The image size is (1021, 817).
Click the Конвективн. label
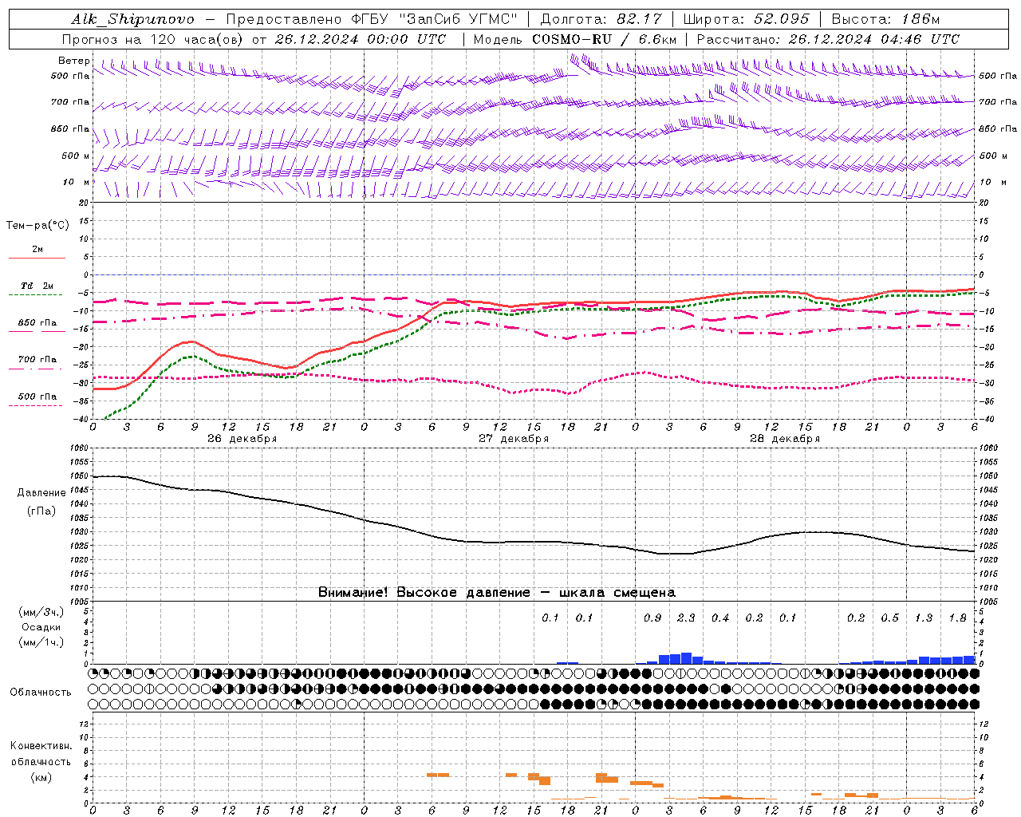coord(41,746)
